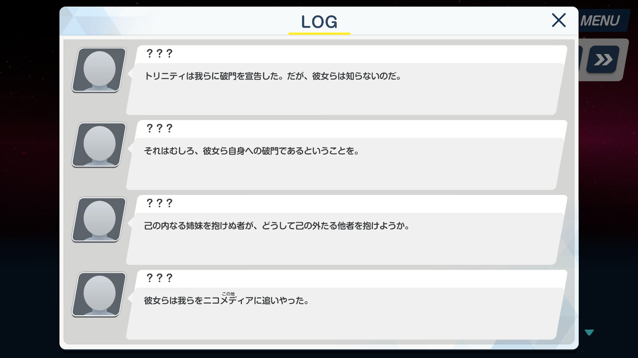
Task: Click the この地 ruby text above メディア
Action: tap(228, 294)
